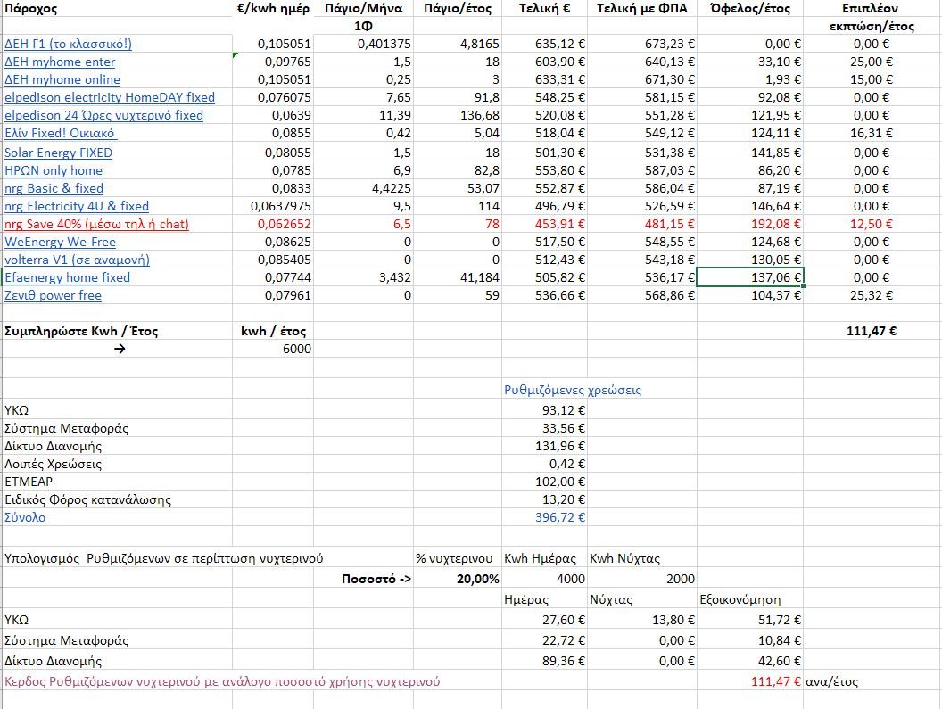Open the ΔΕΗ myhome online link
Image resolution: width=942 pixels, height=709 pixels.
point(62,80)
